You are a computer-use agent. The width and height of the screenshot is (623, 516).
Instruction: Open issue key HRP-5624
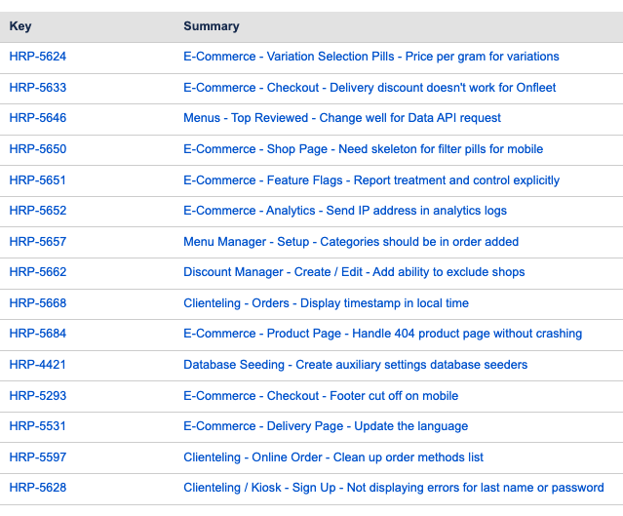click(x=38, y=57)
